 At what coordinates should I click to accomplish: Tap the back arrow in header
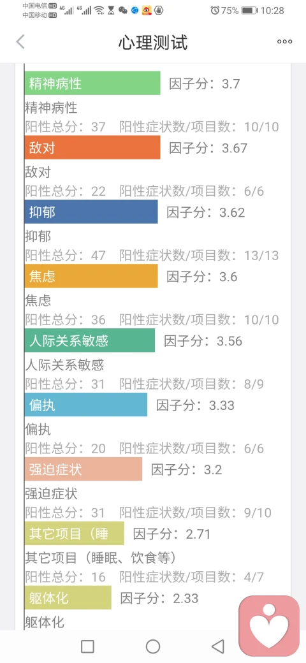pos(20,42)
